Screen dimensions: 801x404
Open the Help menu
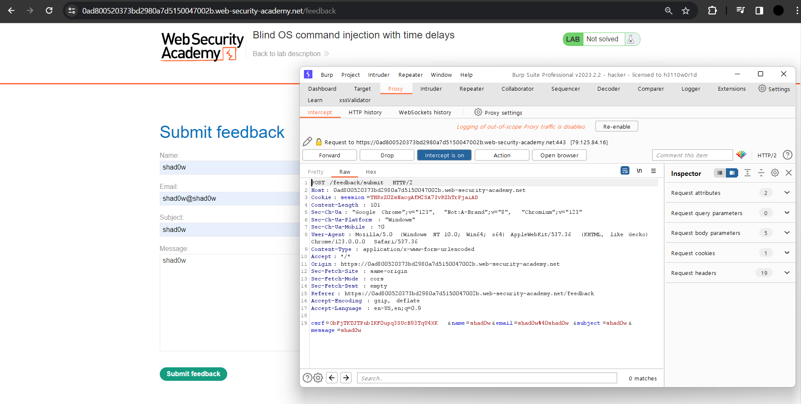coord(466,75)
